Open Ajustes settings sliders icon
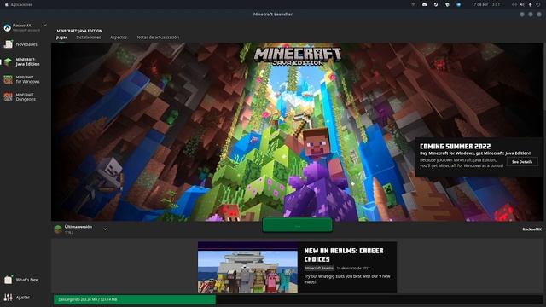This screenshot has width=546, height=307. tap(8, 298)
